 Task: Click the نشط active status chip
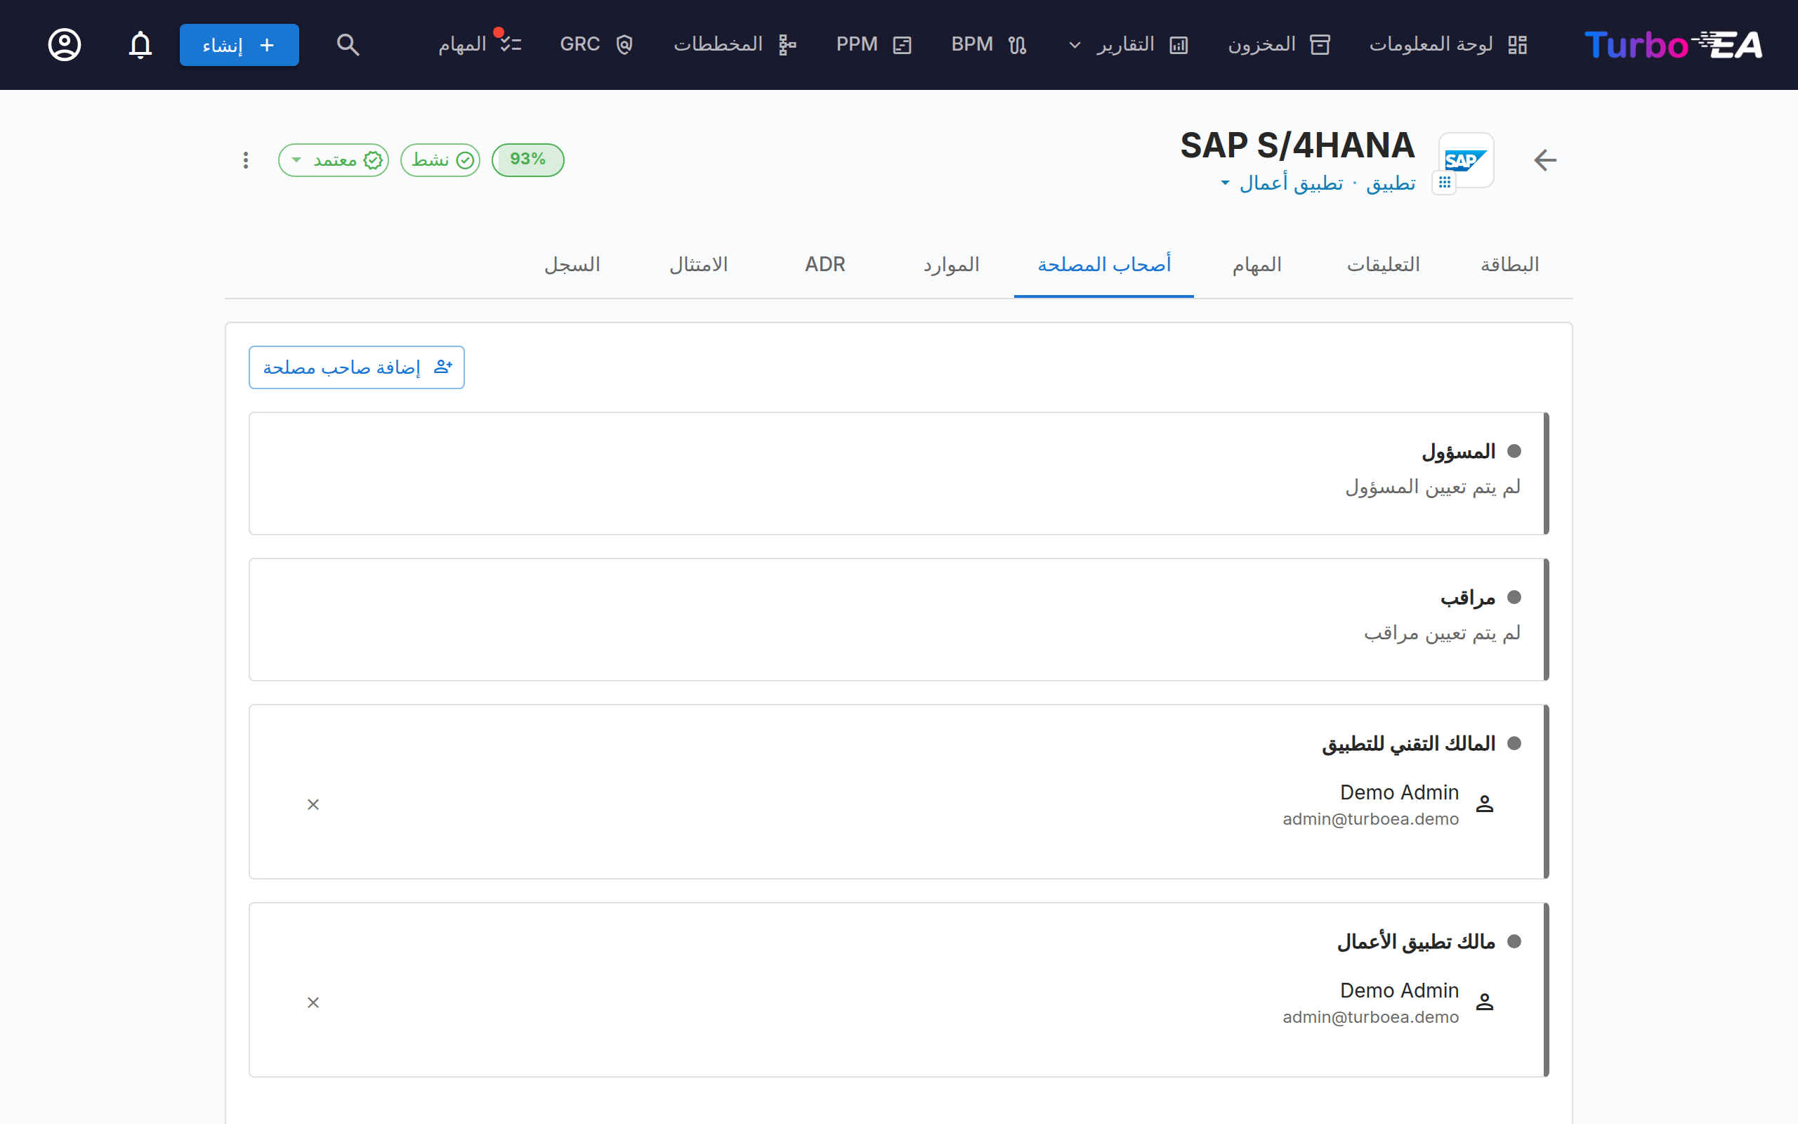[440, 160]
